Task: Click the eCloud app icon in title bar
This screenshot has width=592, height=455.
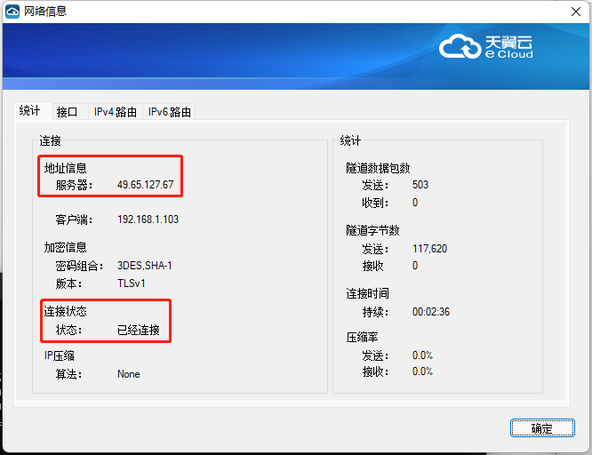Action: [12, 12]
